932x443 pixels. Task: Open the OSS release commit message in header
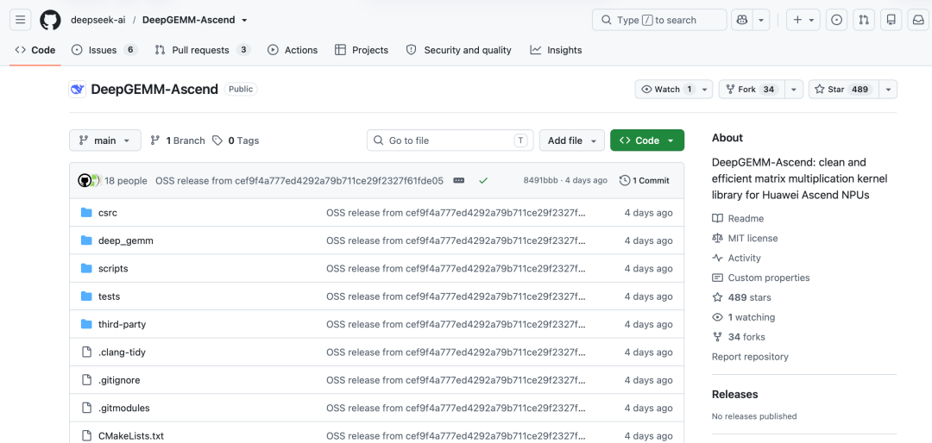[299, 180]
